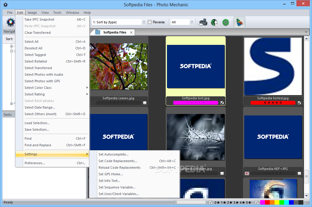Open the Settings submenu entry
Viewport: 312px width, 207px height.
52,154
